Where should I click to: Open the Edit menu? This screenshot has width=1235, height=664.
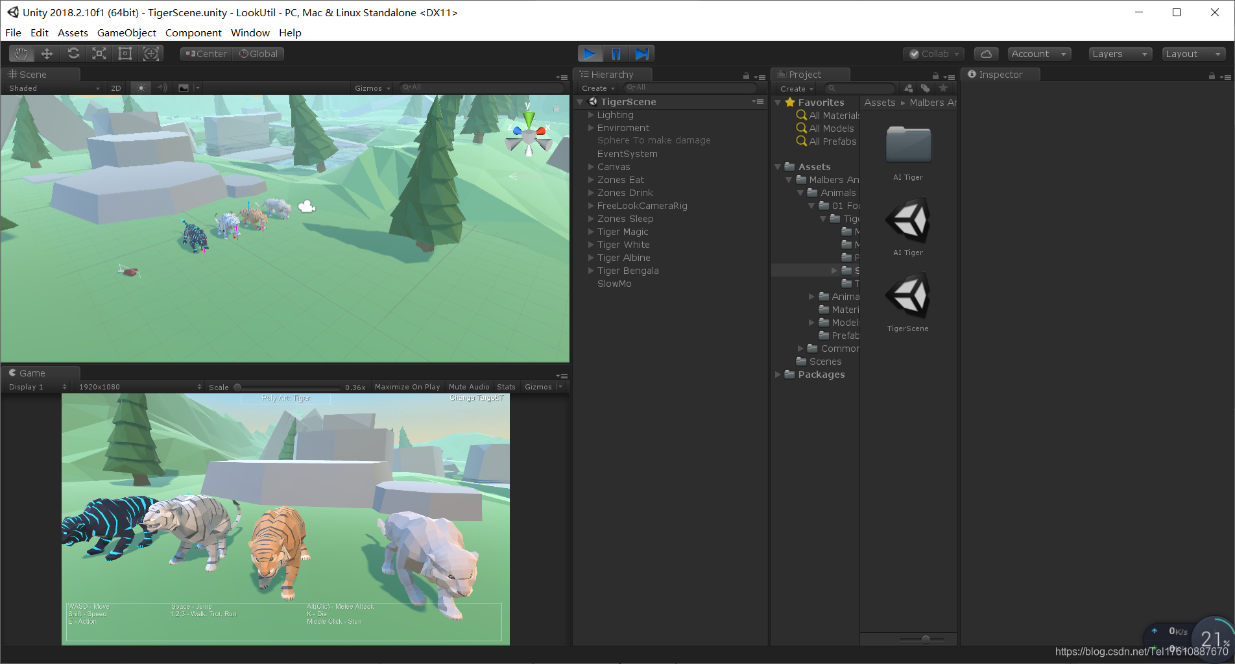(40, 32)
